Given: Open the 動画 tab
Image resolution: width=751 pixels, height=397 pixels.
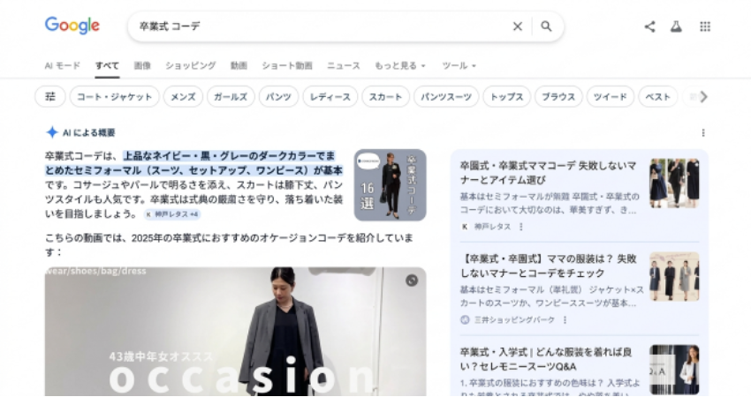Looking at the screenshot, I should 239,65.
